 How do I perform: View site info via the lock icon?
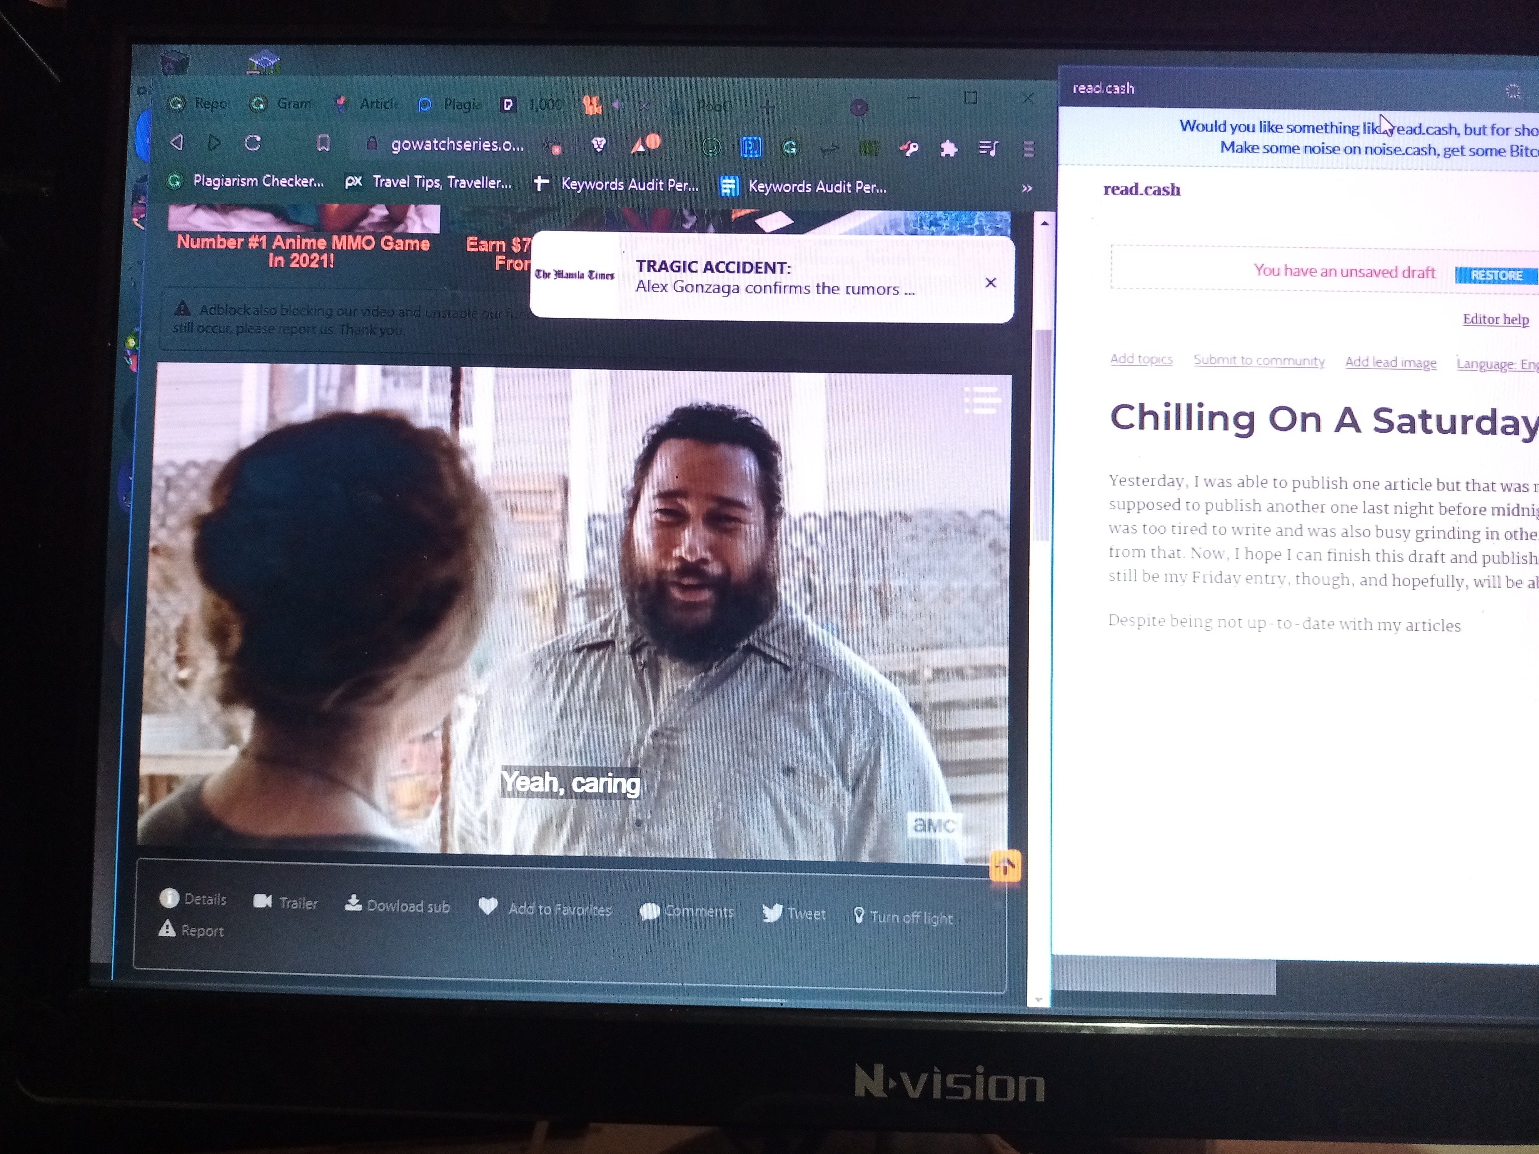(372, 143)
